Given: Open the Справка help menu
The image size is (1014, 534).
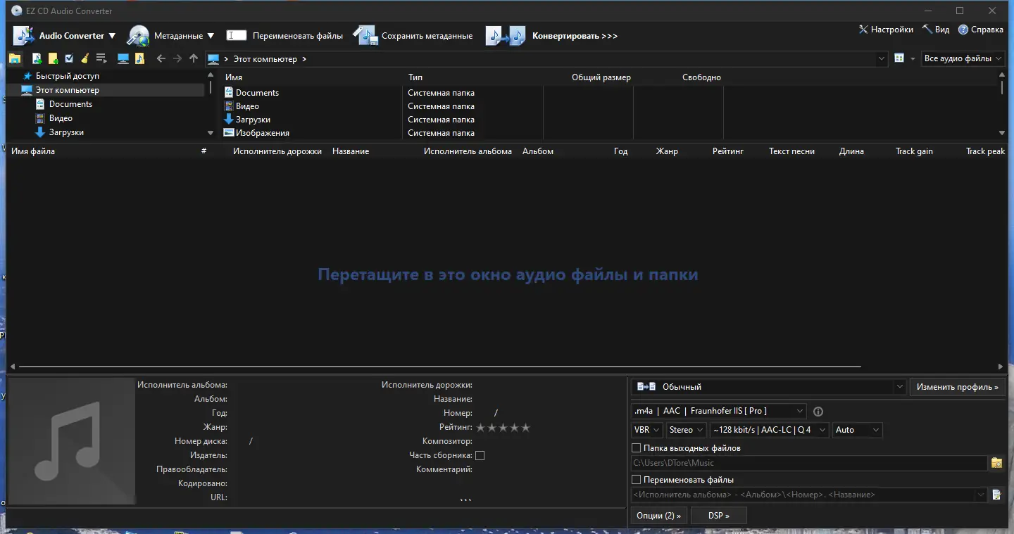Looking at the screenshot, I should point(980,30).
